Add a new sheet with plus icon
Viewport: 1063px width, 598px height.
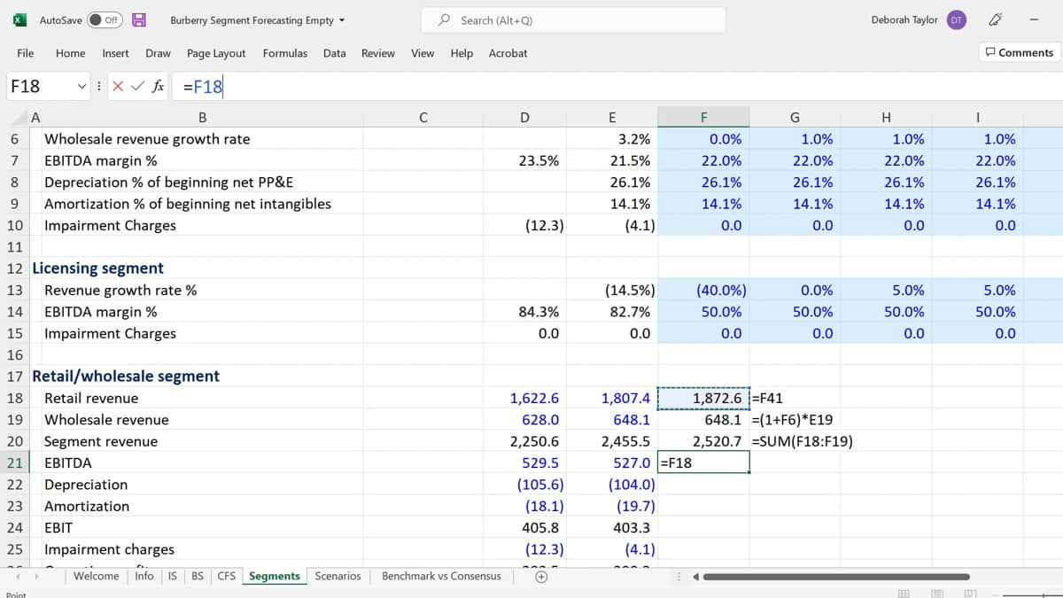click(x=540, y=577)
